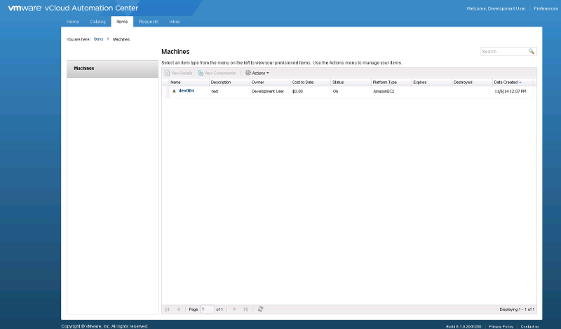The image size is (561, 329).
Task: Open the Privacy Policy link
Action: pos(501,326)
